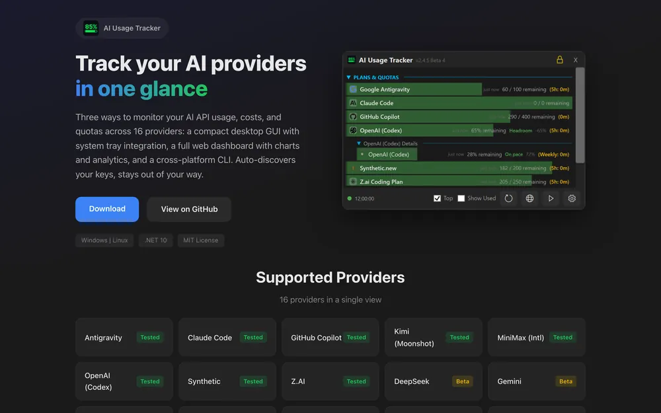Open the web dashboard globe icon
Screen dimensions: 661x413
(x=530, y=198)
